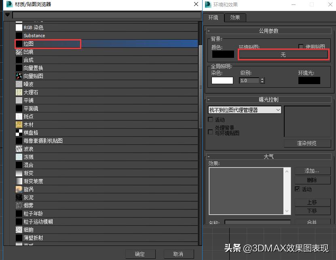Click the 棋盘格 checker map icon
336x260 pixels.
point(18,132)
